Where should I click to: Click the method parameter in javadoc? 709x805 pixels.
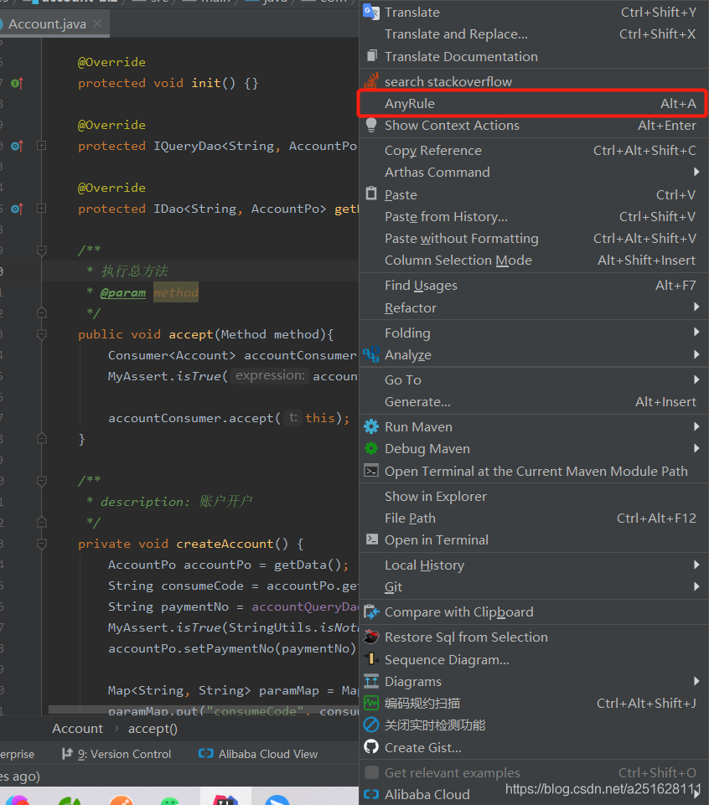[x=176, y=292]
